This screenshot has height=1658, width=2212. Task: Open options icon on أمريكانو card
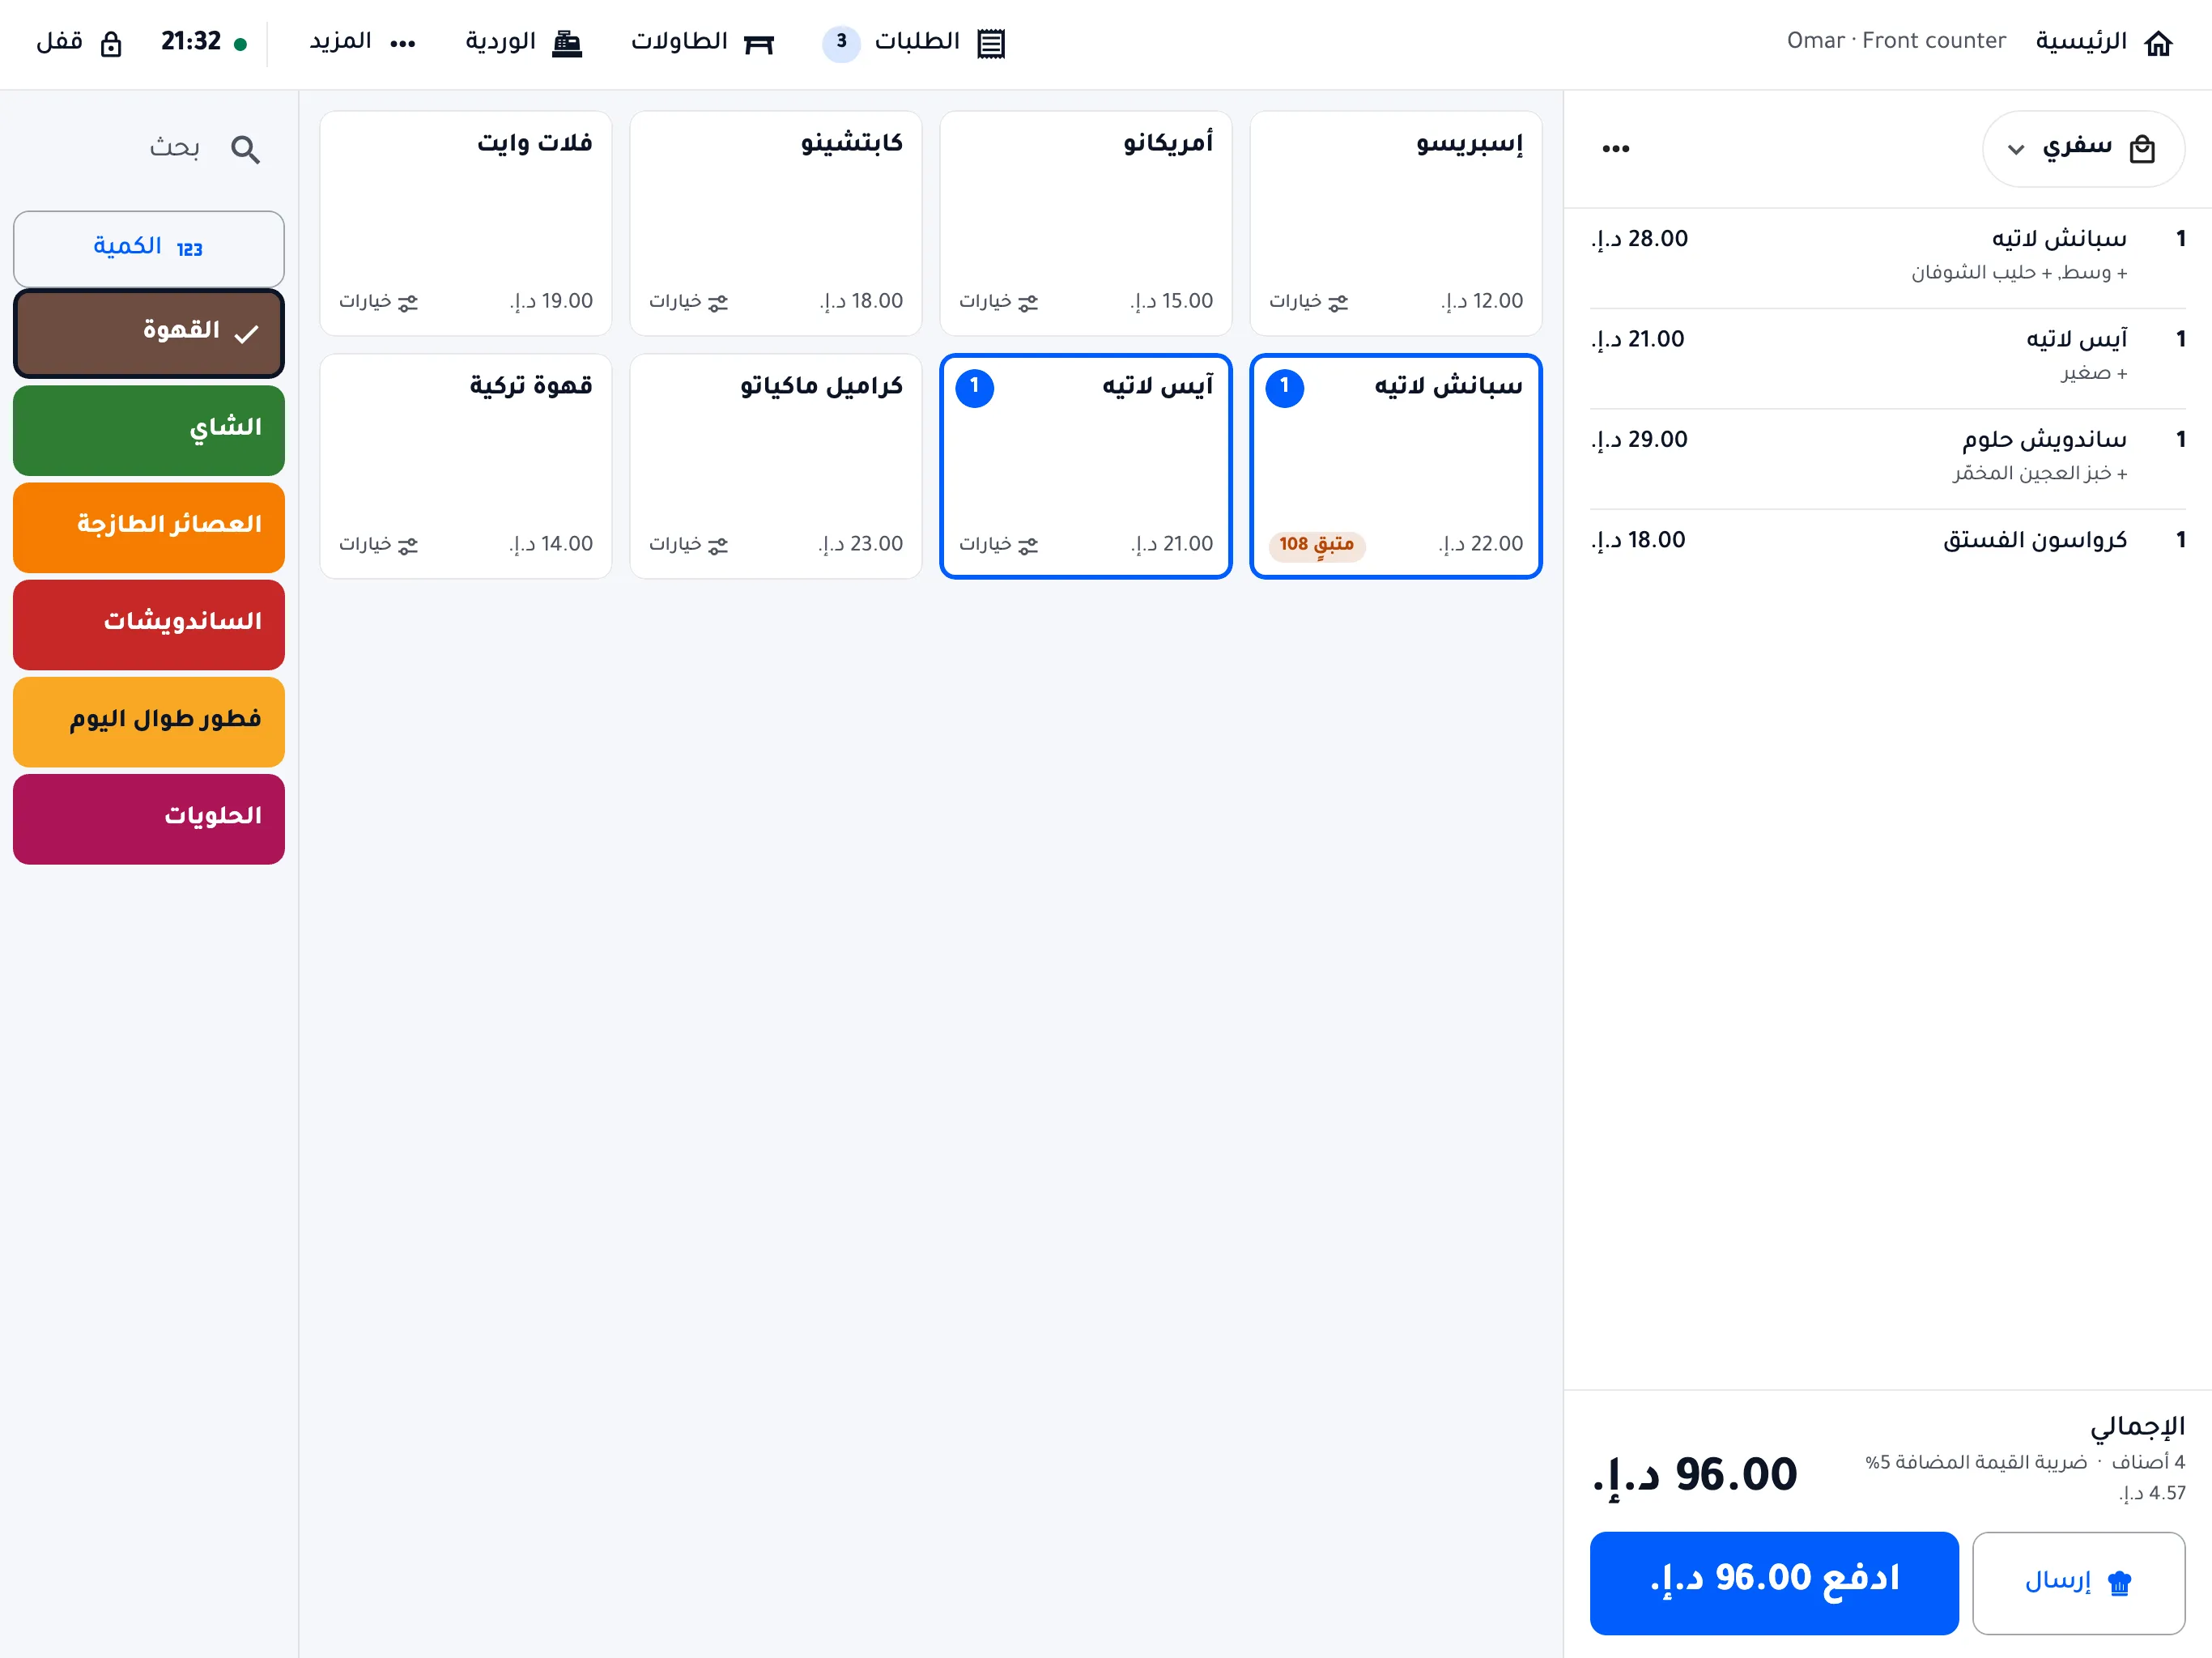coord(1028,302)
